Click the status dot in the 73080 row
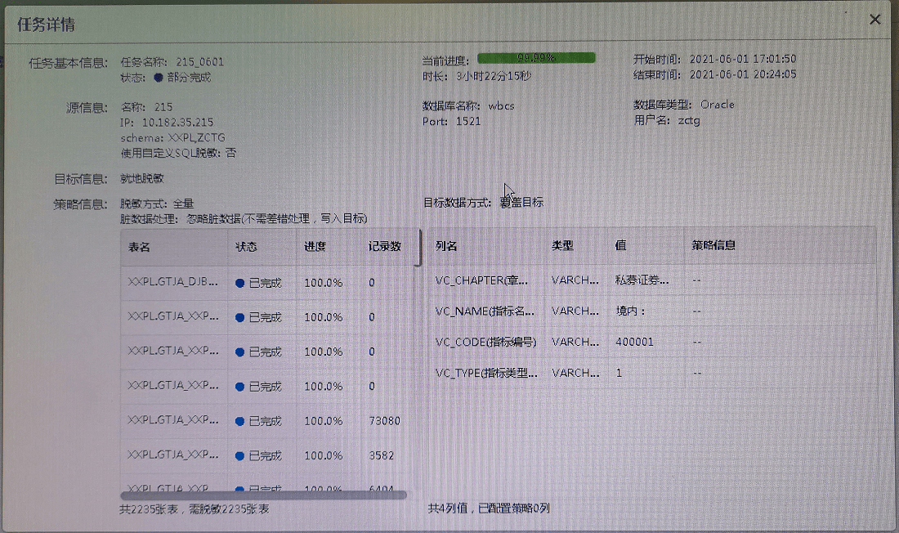This screenshot has width=899, height=533. (239, 421)
